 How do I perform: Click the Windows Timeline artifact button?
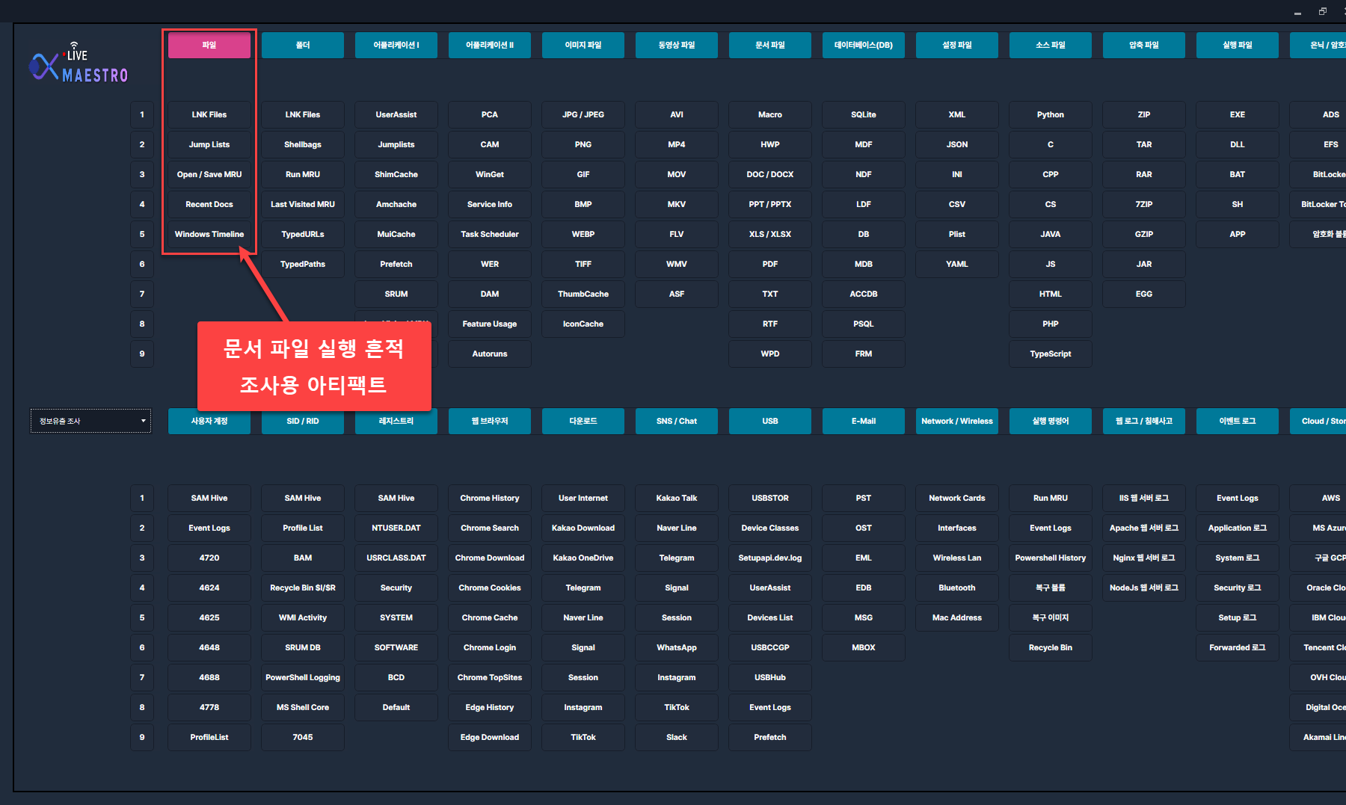pos(209,234)
